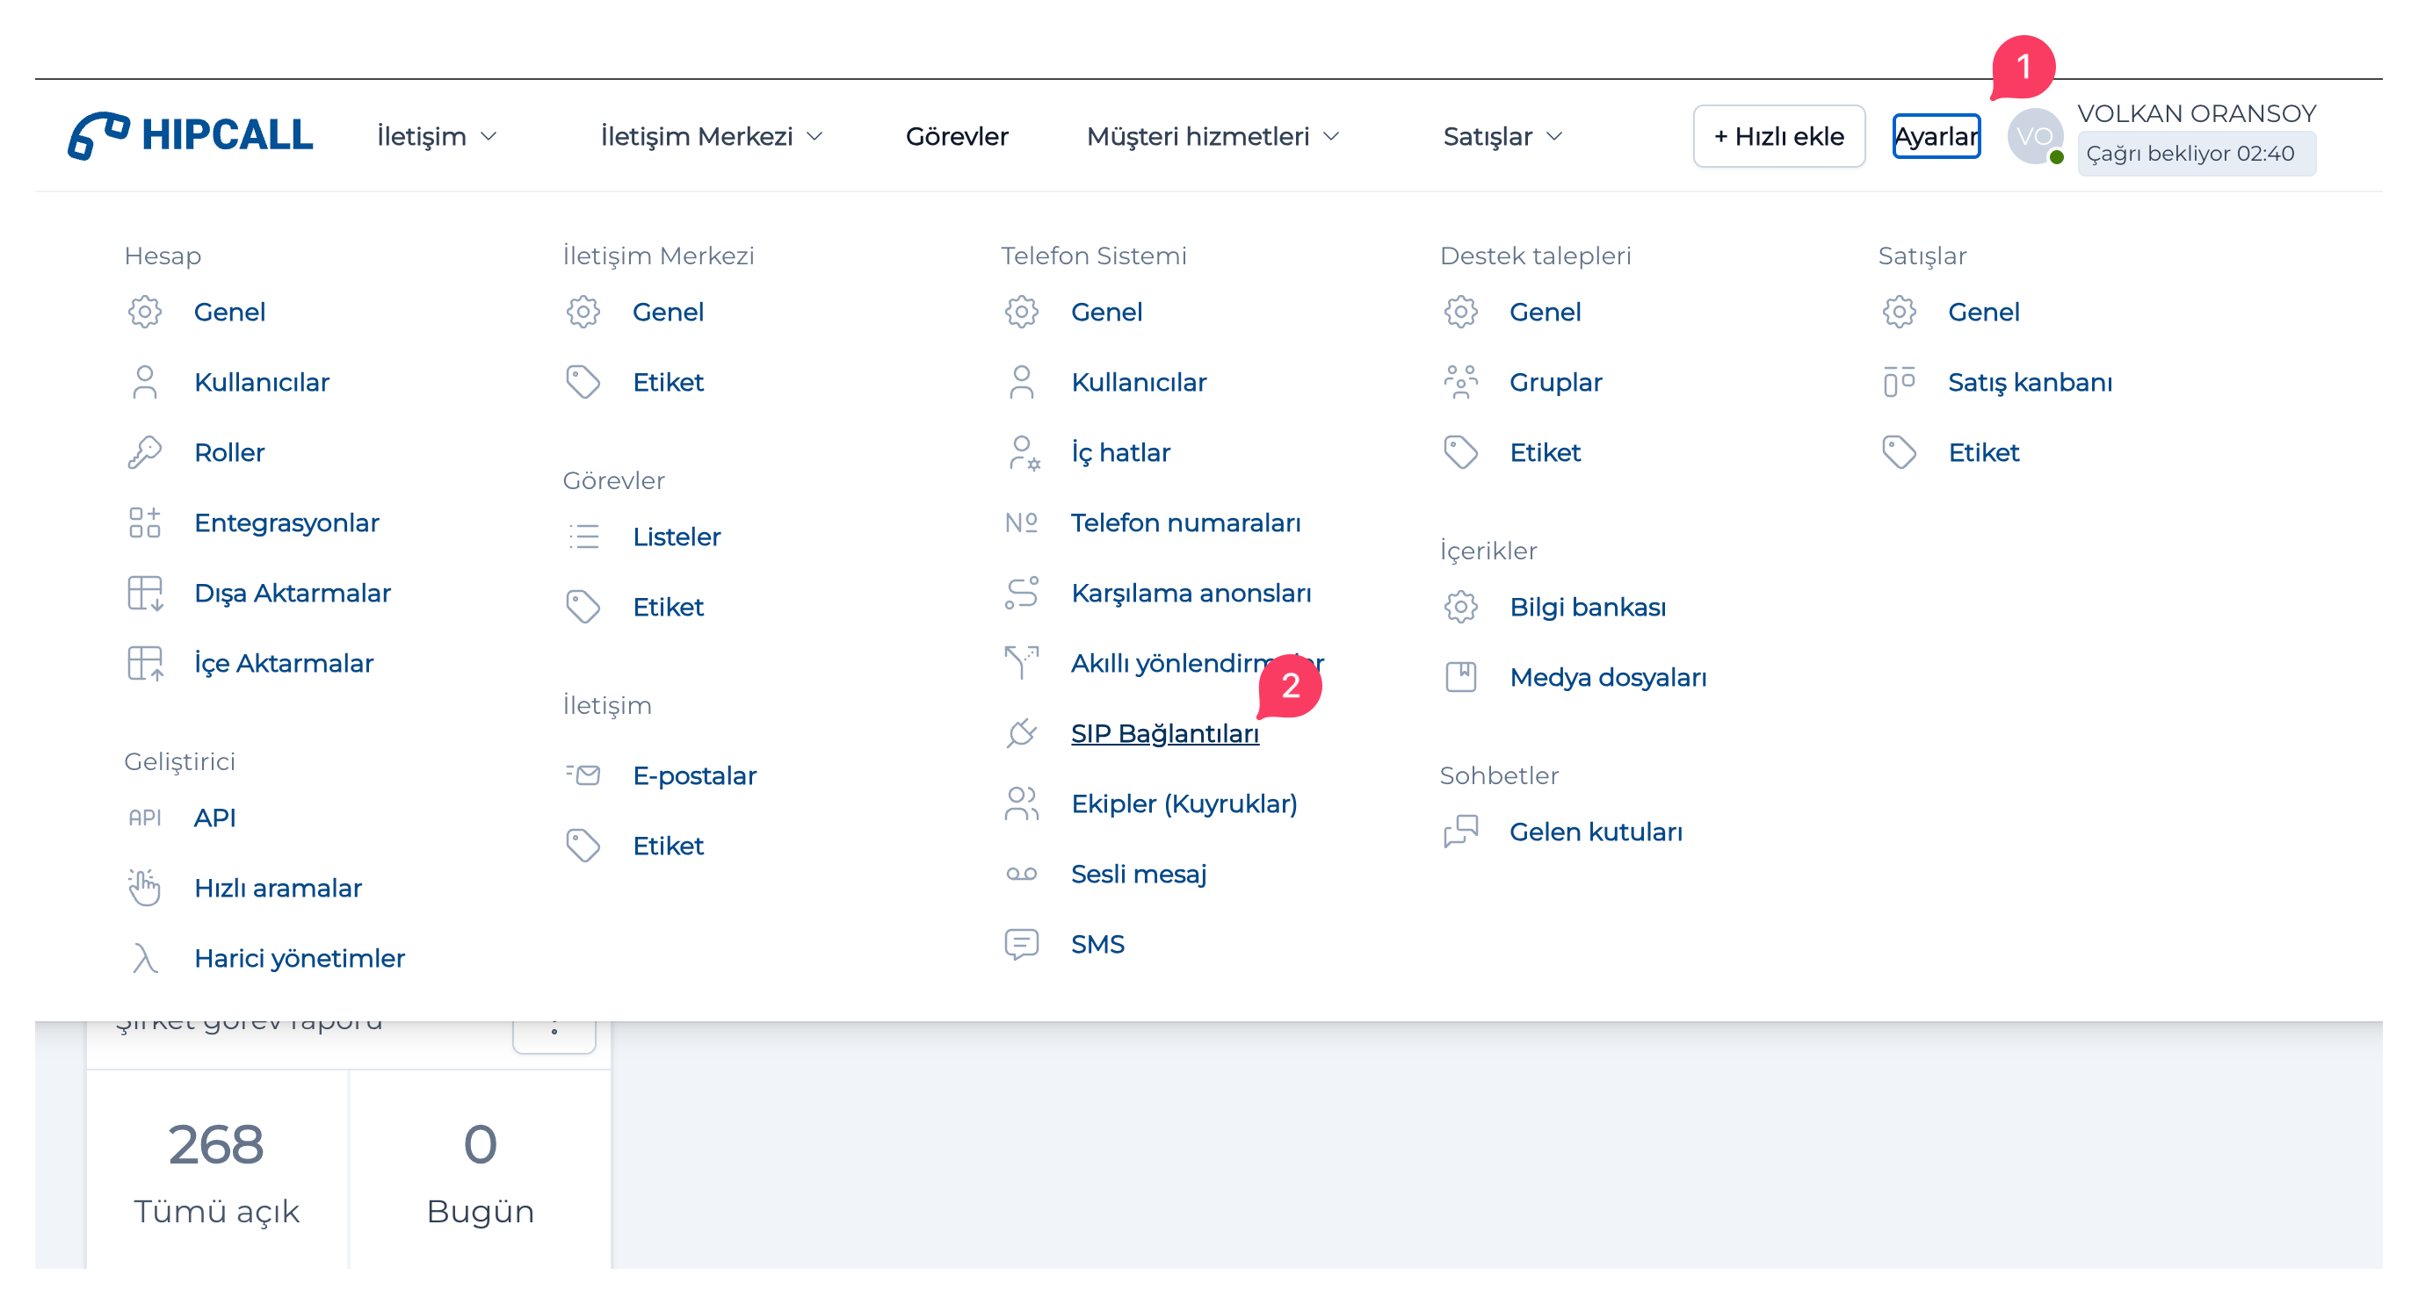Click the E-postalar envelope icon
Screen dimensions: 2418x1304
[x=583, y=774]
